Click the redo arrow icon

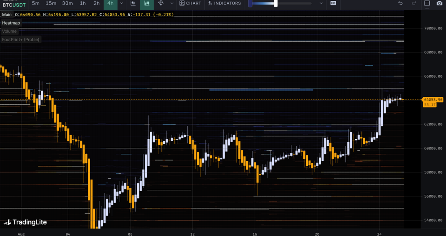pyautogui.click(x=414, y=3)
